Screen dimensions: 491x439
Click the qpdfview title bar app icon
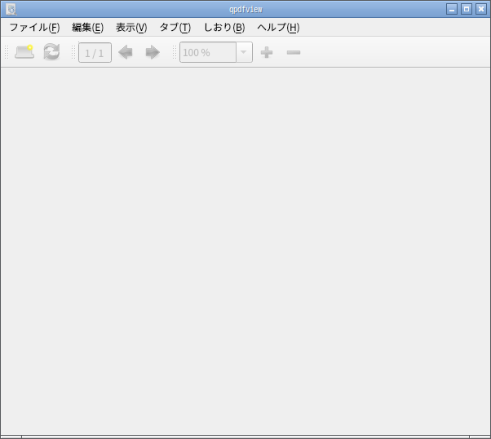[x=11, y=10]
